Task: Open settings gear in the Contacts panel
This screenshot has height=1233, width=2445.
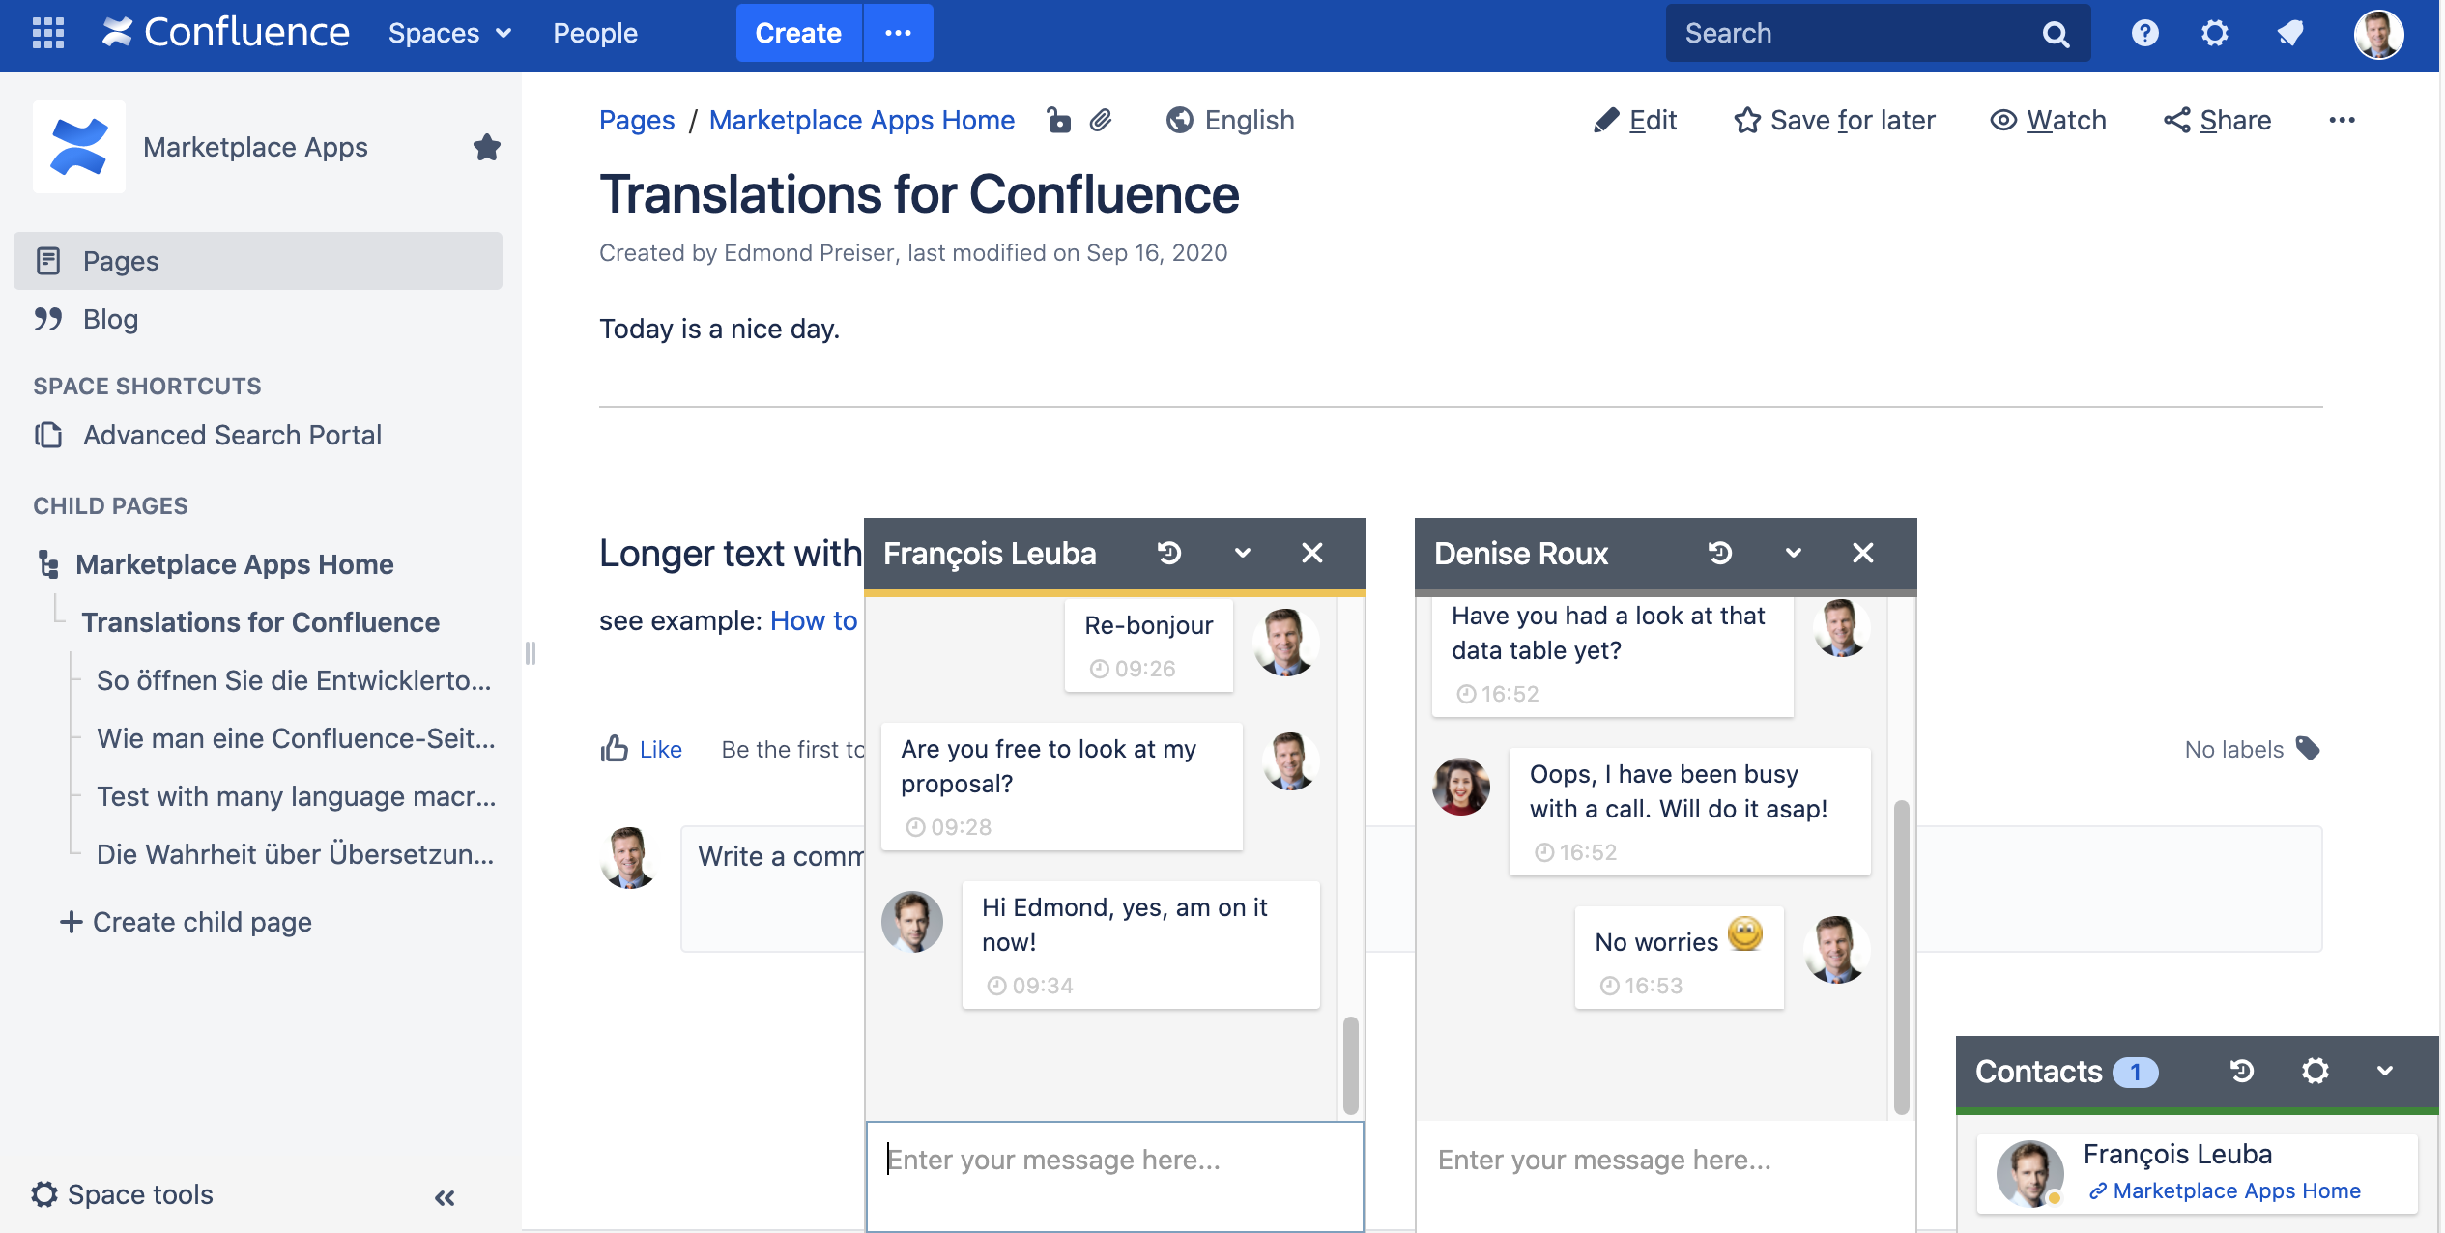Action: 2315,1071
